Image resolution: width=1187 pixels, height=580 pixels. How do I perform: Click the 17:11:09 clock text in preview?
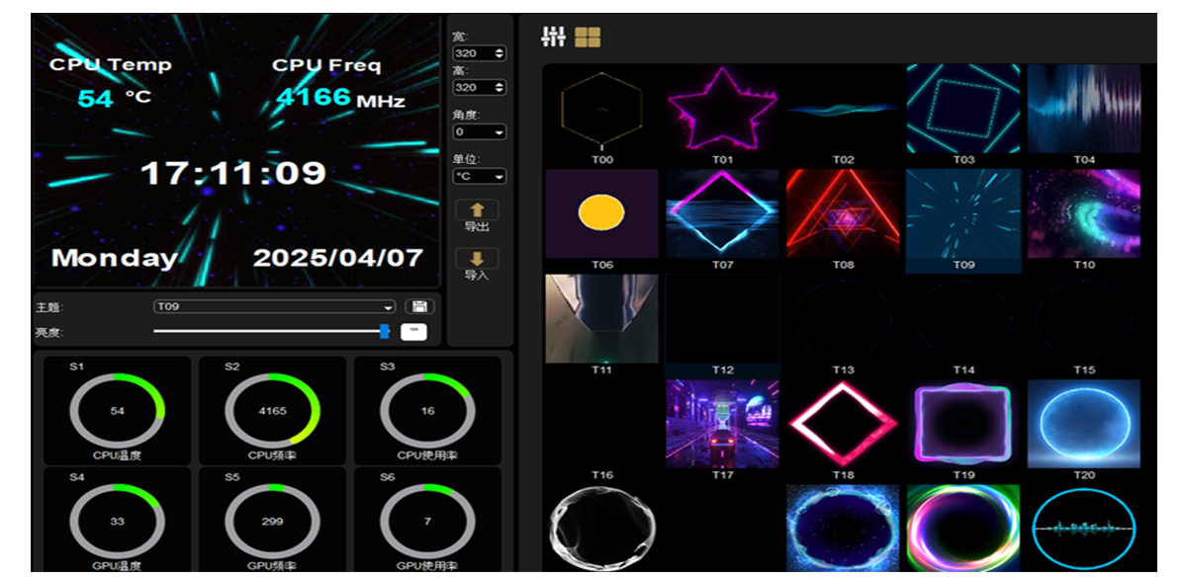pos(233,174)
